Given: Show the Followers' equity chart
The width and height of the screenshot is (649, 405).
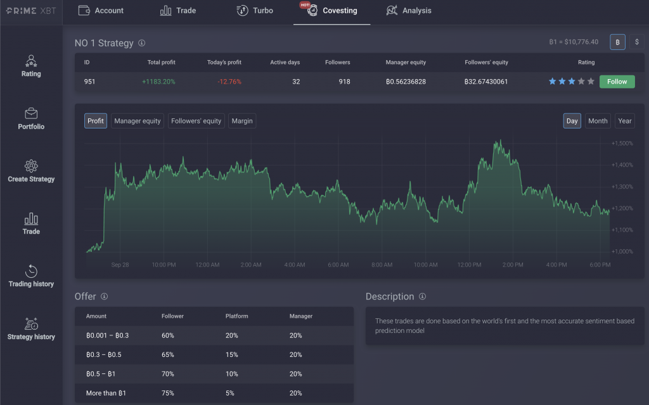Looking at the screenshot, I should click(x=196, y=120).
